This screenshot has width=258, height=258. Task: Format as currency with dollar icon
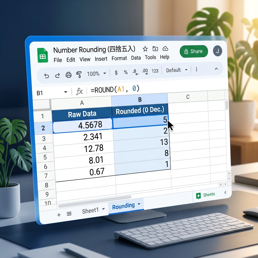[x=116, y=73]
